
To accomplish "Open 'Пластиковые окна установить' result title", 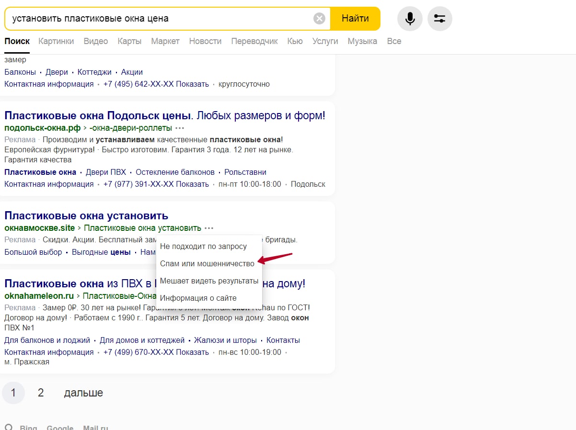I will point(86,215).
